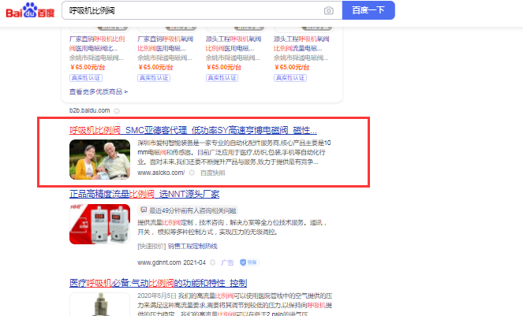
Task: Open product 厂家直销呼吸机氧阀 比例阀医用电磁...
Action: tap(166, 43)
